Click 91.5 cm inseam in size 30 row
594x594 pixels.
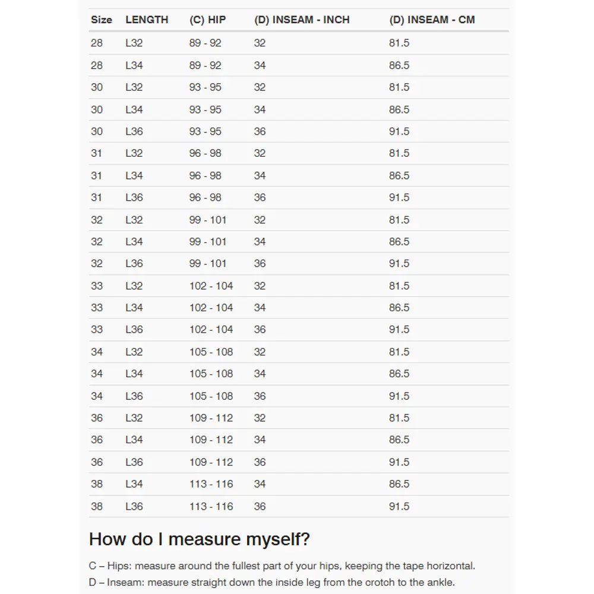pyautogui.click(x=399, y=131)
